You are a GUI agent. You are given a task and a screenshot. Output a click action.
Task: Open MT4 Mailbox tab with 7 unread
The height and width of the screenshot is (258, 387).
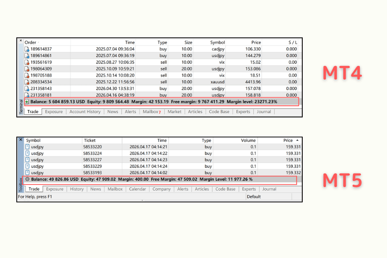(152, 112)
